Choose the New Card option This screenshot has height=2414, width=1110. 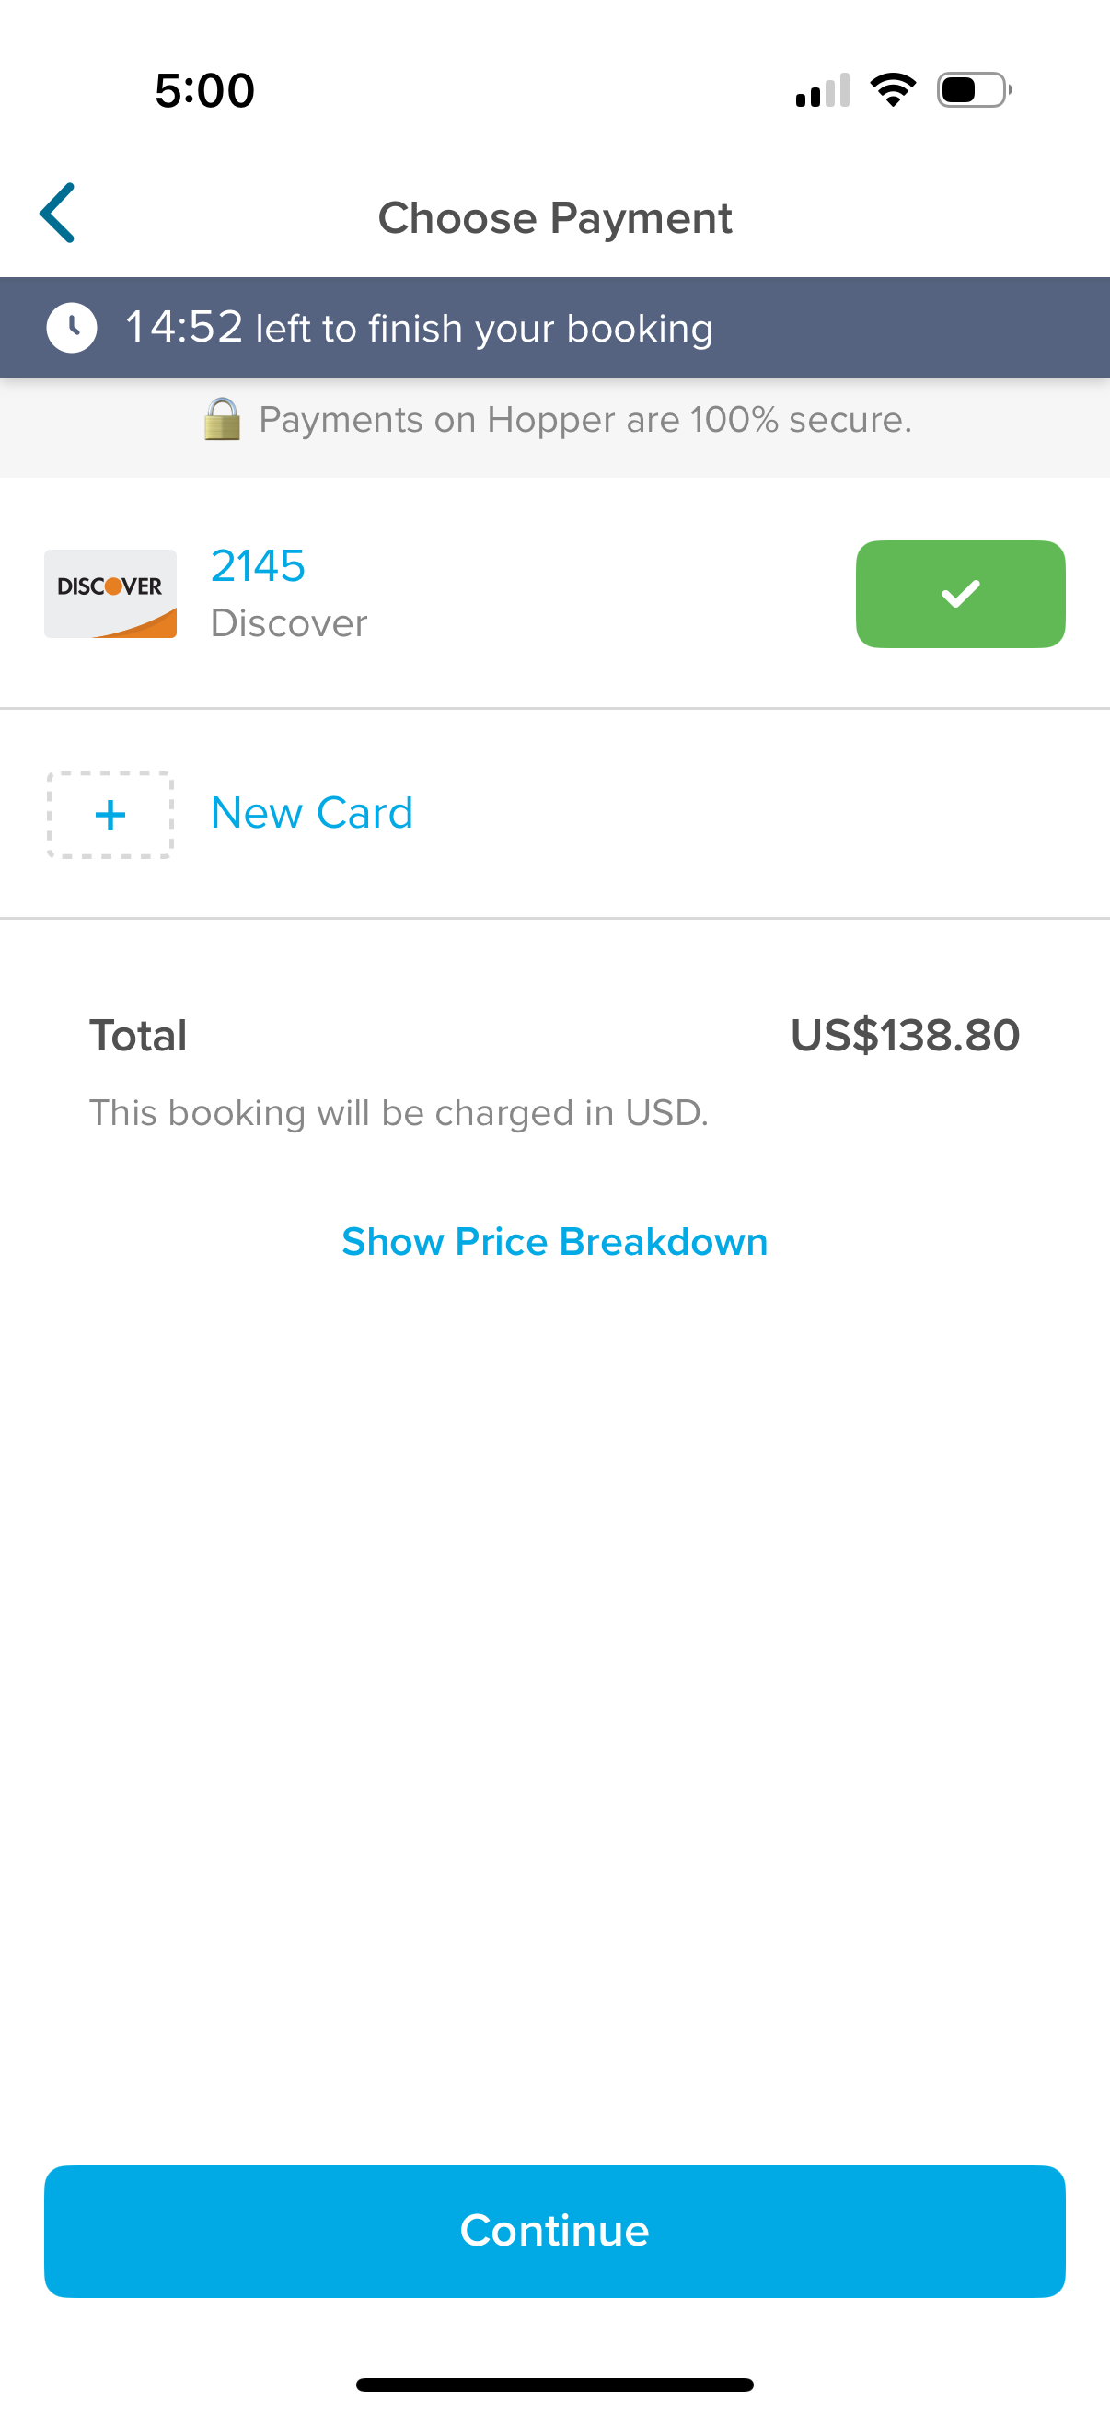312,814
